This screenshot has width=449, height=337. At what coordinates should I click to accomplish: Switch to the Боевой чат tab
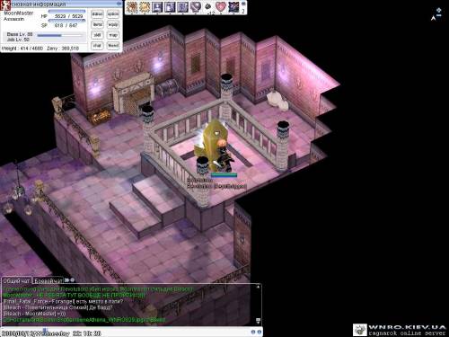(48, 281)
